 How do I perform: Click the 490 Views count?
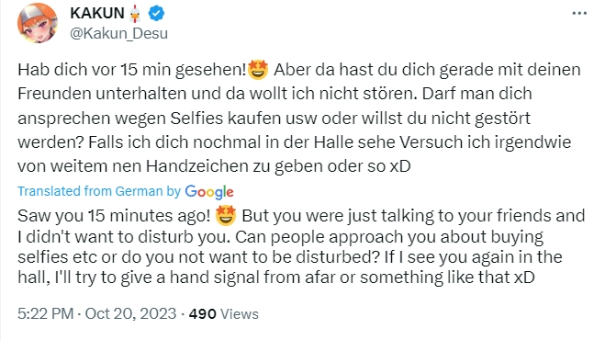(x=223, y=313)
